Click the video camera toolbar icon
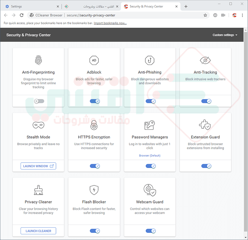The height and width of the screenshot is (240, 248). click(223, 15)
